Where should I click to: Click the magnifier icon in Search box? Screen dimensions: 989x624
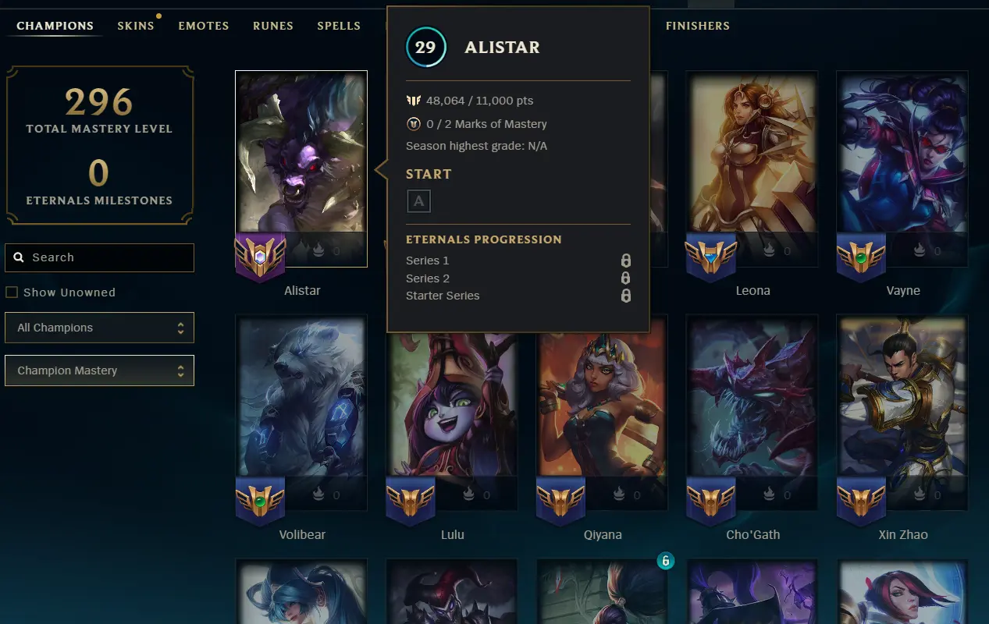(20, 257)
